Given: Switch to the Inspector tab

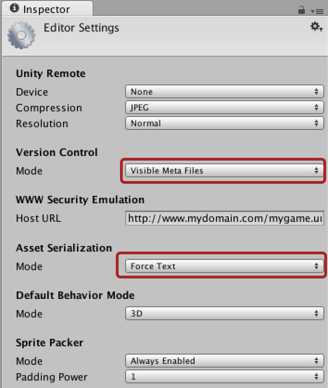Looking at the screenshot, I should pyautogui.click(x=47, y=9).
